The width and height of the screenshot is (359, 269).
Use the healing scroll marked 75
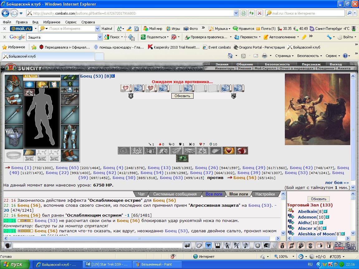(x=151, y=88)
